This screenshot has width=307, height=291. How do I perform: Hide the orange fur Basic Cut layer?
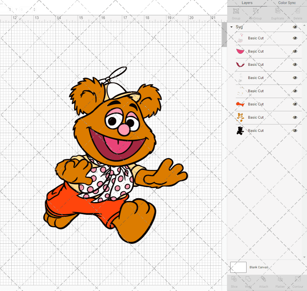(x=295, y=117)
